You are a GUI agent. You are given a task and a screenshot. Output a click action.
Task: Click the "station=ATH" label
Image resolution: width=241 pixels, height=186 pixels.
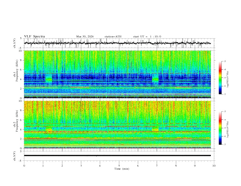tap(113, 36)
